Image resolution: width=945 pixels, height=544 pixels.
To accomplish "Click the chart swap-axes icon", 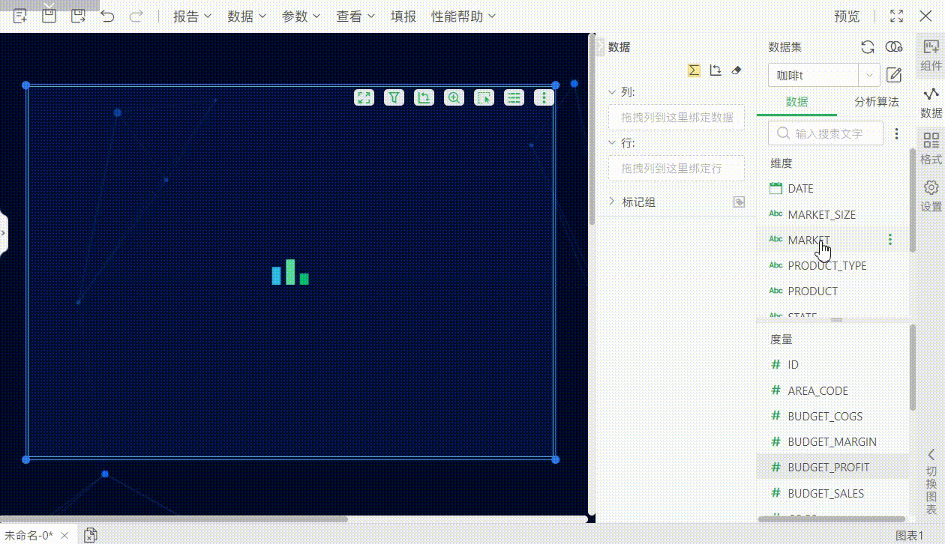I will coord(424,97).
